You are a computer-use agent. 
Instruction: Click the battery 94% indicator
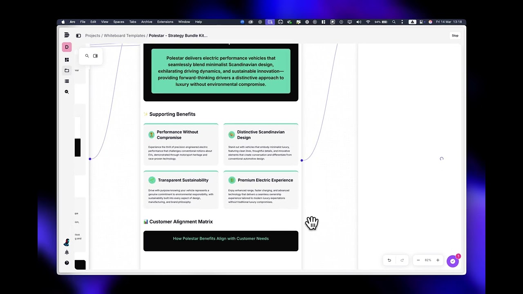(x=380, y=22)
